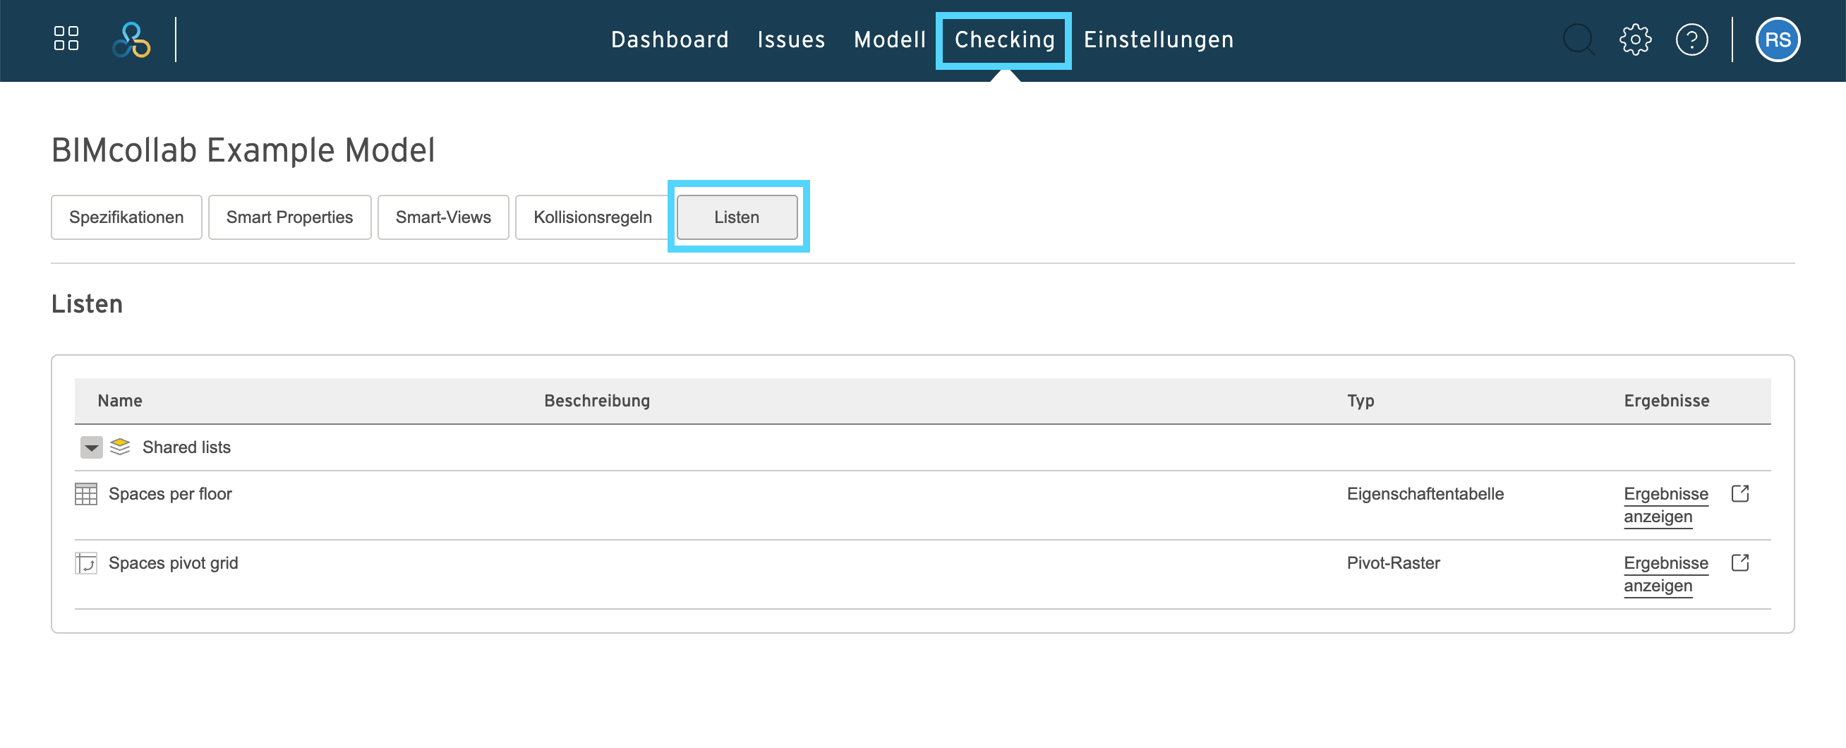Click the Ergebnisse column header
The width and height of the screenshot is (1846, 748).
pyautogui.click(x=1666, y=401)
